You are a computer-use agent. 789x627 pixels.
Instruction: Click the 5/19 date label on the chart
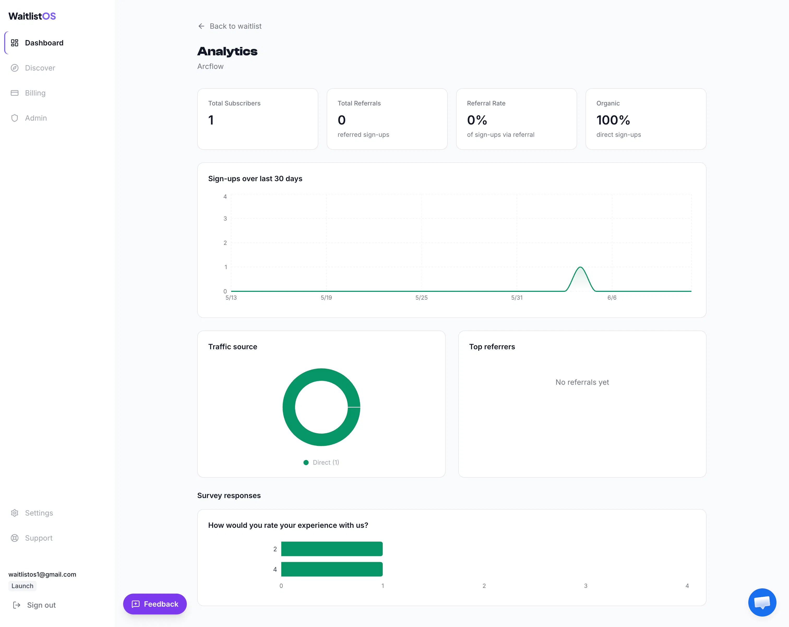(x=326, y=298)
